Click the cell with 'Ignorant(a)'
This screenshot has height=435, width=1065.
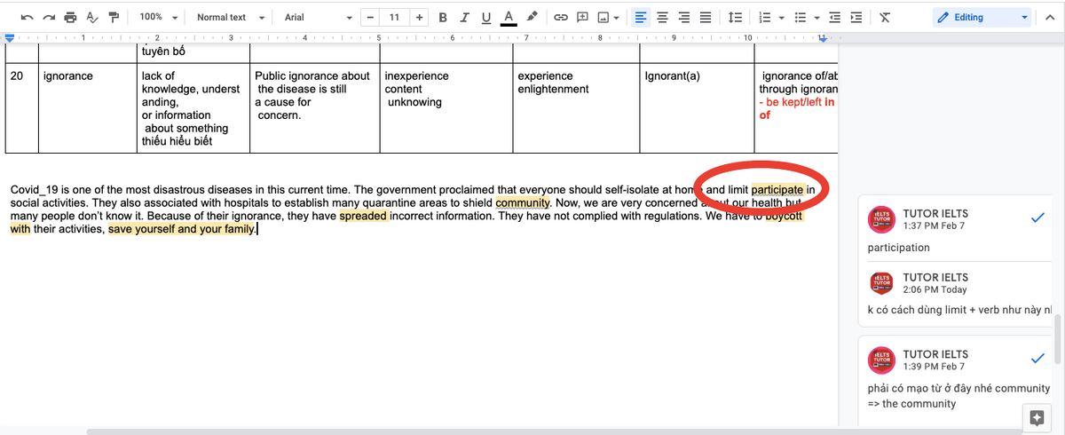click(697, 109)
